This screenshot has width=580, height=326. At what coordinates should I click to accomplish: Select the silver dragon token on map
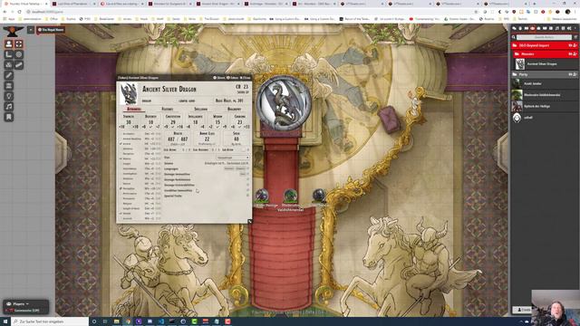pos(284,103)
